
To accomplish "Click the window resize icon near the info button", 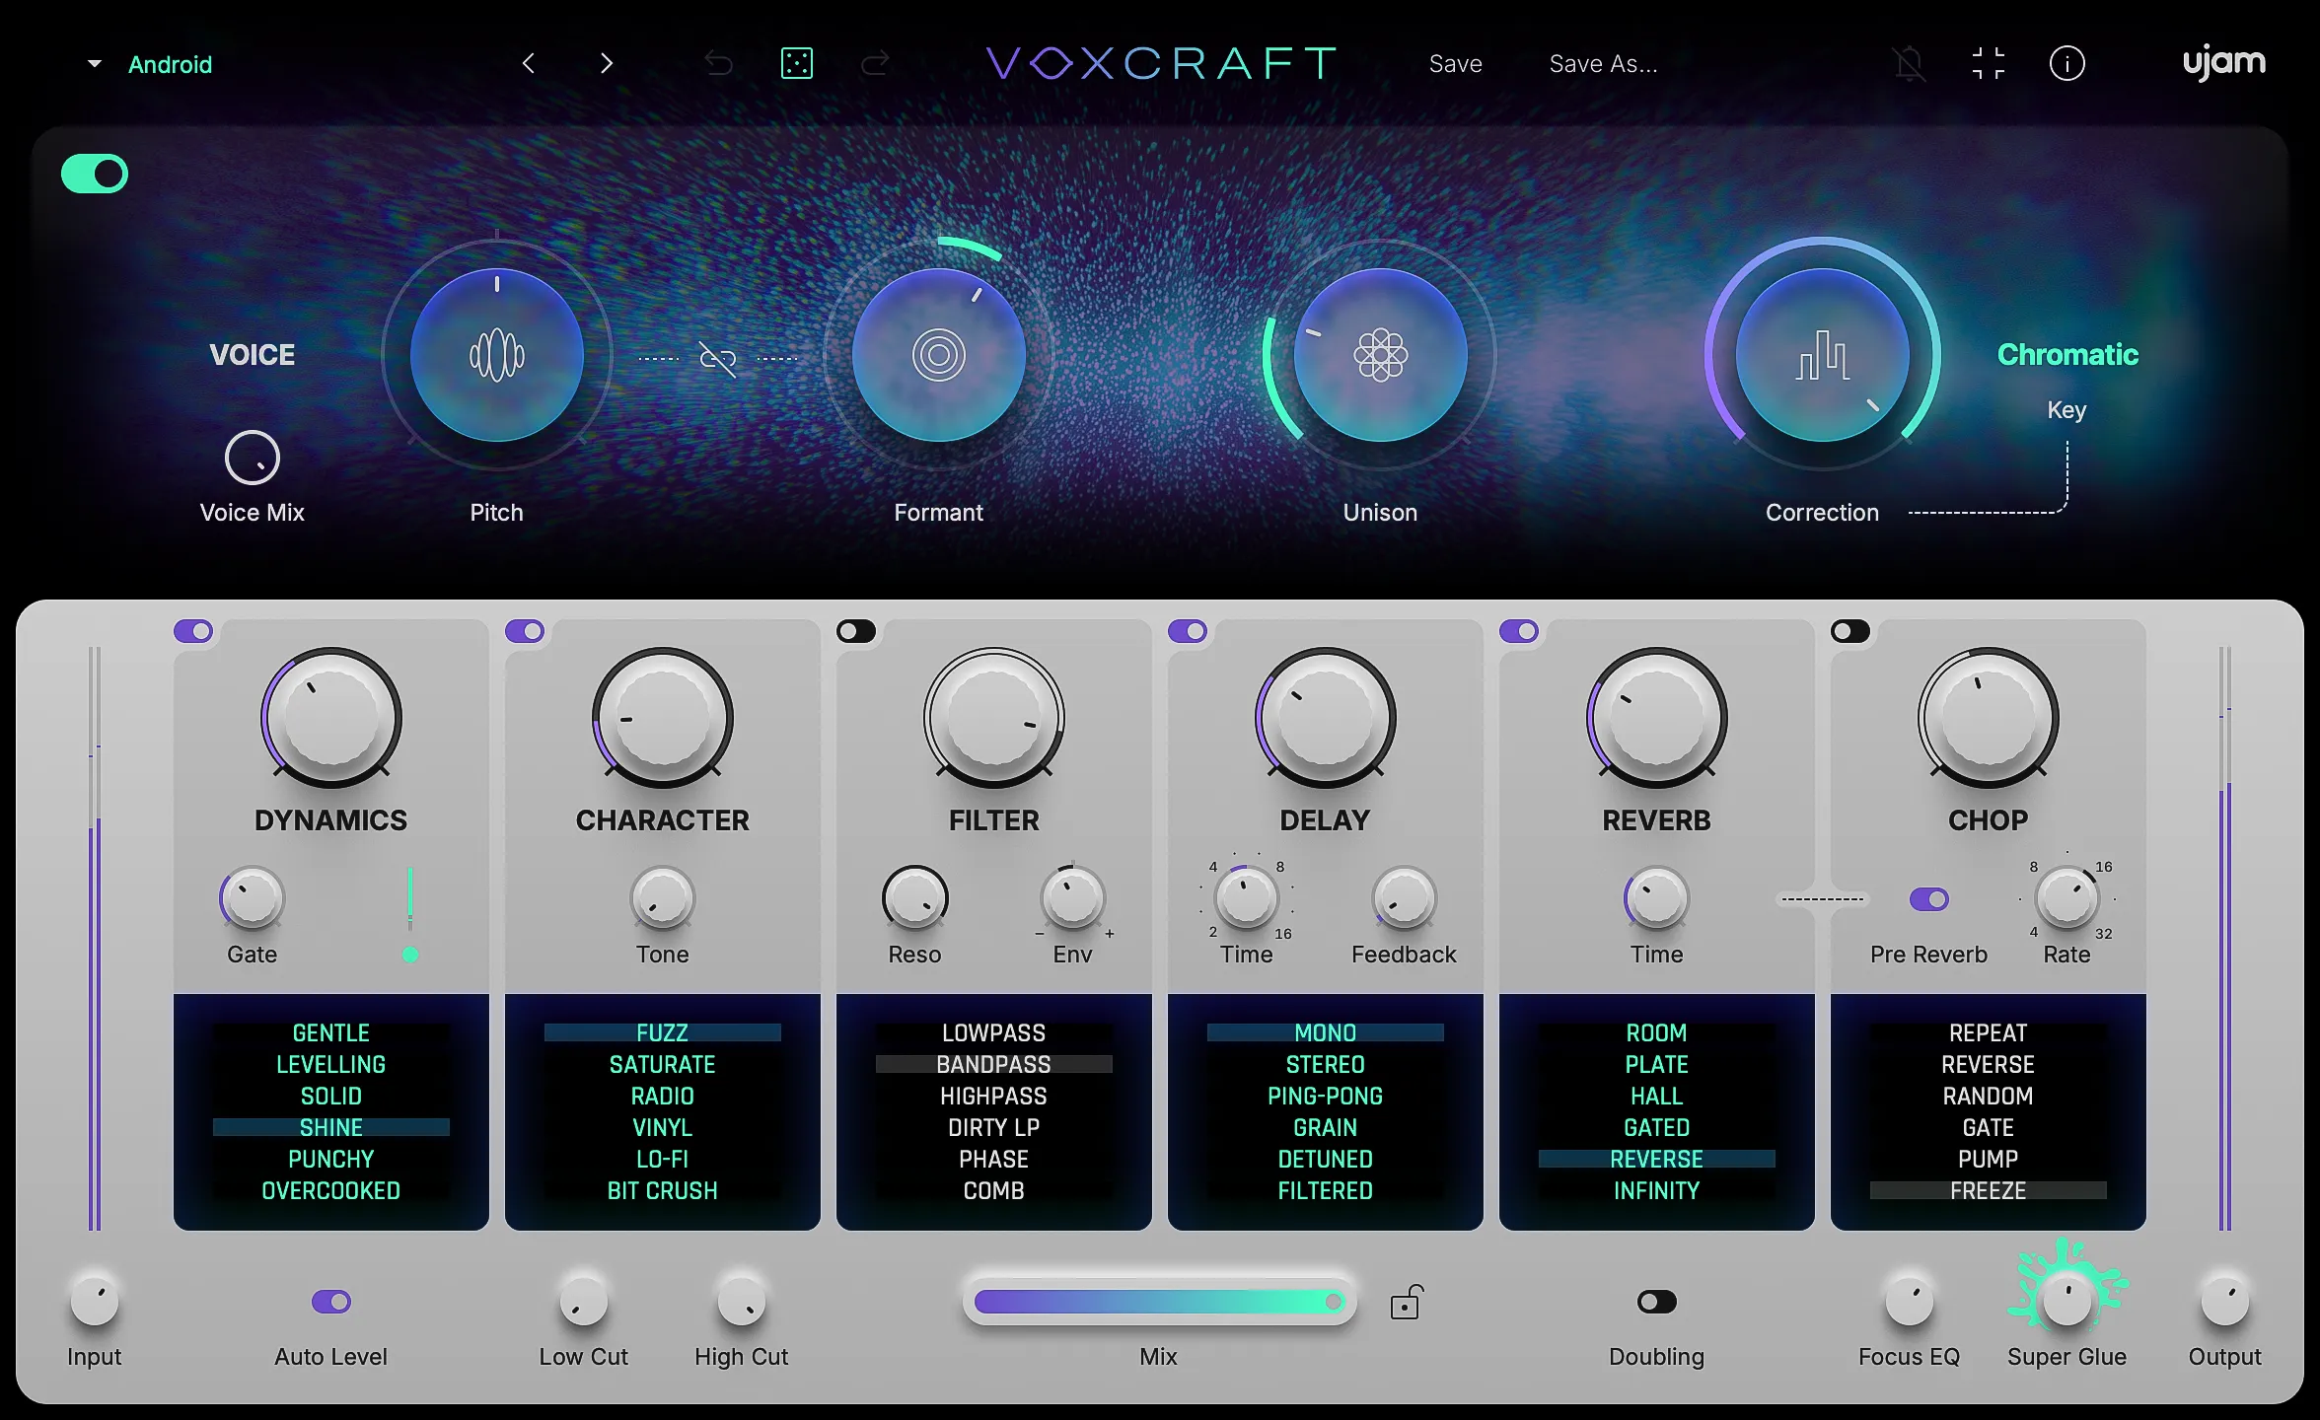I will tap(1989, 63).
